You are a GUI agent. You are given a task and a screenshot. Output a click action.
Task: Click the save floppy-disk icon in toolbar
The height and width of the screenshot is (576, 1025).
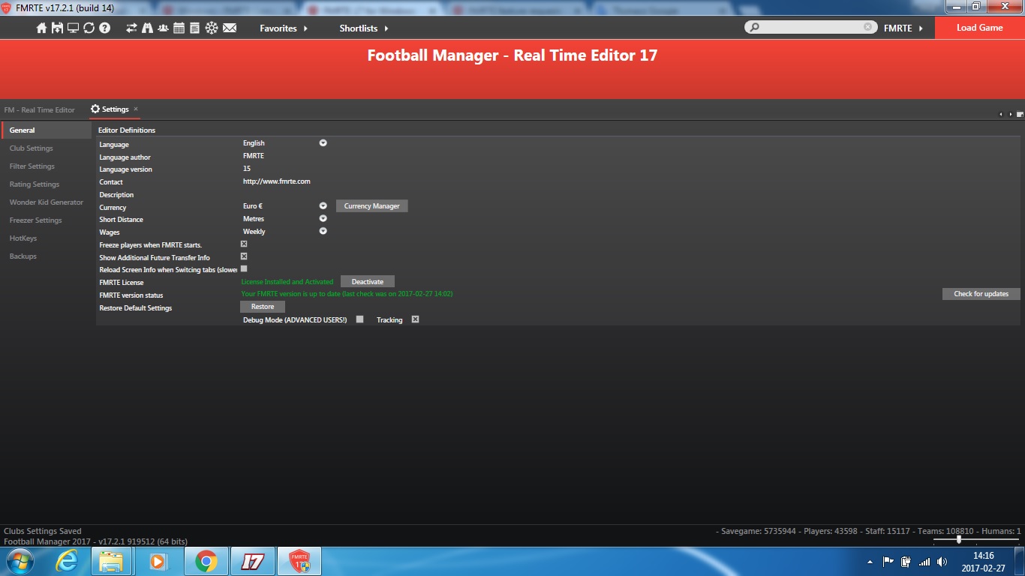[x=58, y=28]
